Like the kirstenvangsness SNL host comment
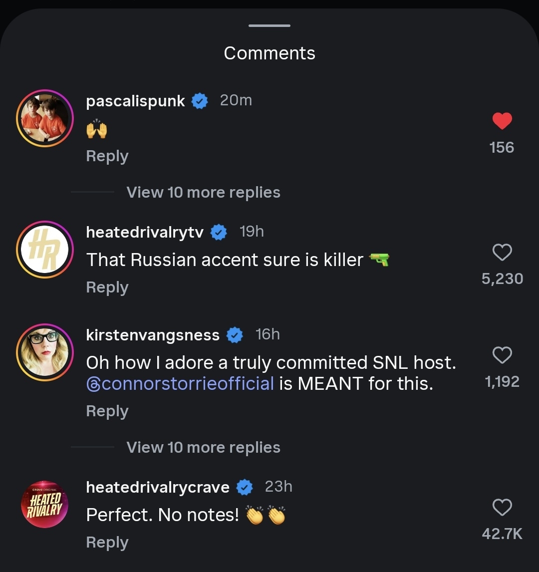539x572 pixels. pyautogui.click(x=502, y=355)
